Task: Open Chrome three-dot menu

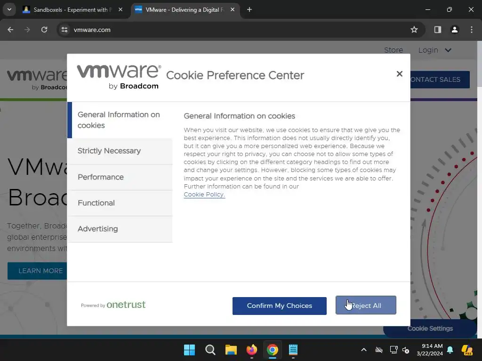Action: [472, 30]
